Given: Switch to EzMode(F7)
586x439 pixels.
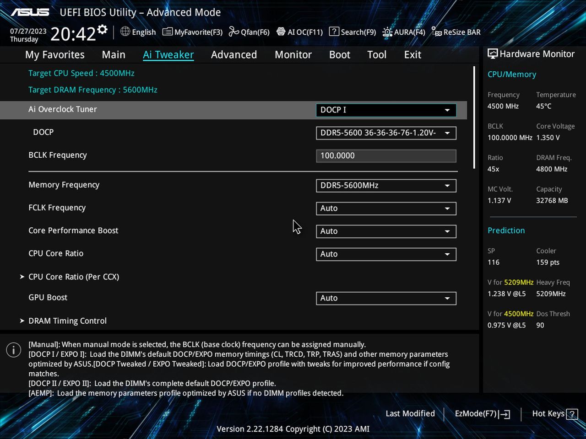Looking at the screenshot, I should (483, 414).
